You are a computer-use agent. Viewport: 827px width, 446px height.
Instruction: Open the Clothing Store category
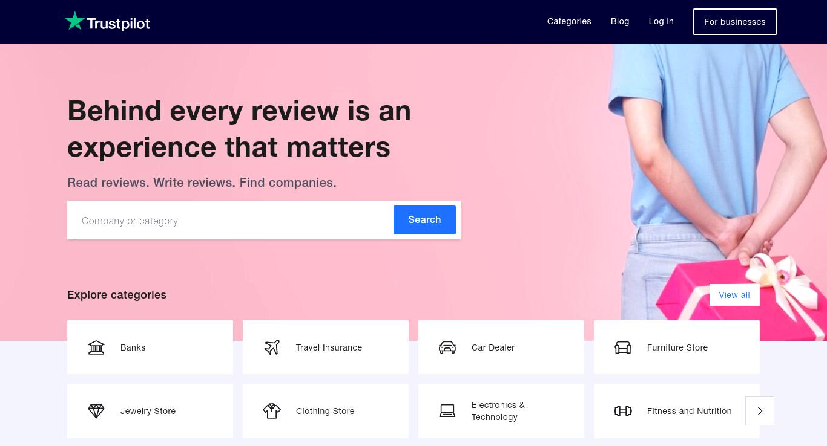click(x=326, y=411)
